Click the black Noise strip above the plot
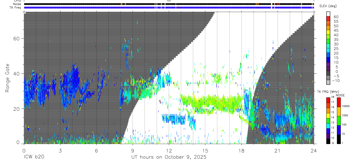The height and width of the screenshot is (163, 353). 169,4
